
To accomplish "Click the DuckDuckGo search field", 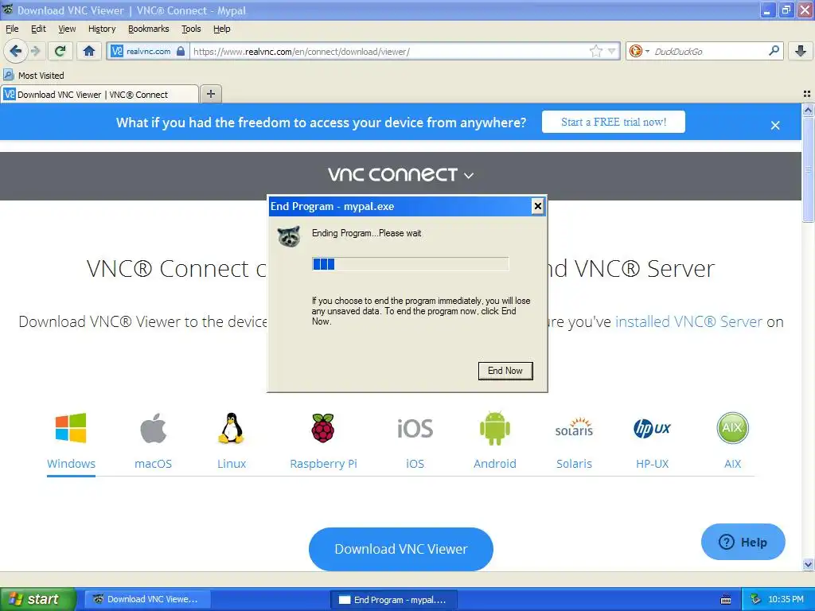I will [709, 52].
